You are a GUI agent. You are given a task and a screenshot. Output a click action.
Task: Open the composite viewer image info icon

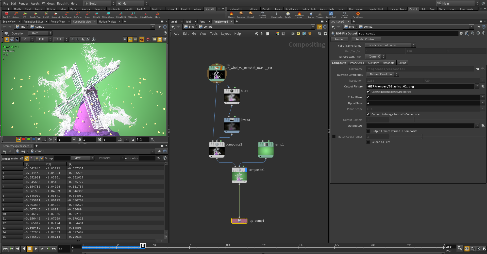pos(94,39)
